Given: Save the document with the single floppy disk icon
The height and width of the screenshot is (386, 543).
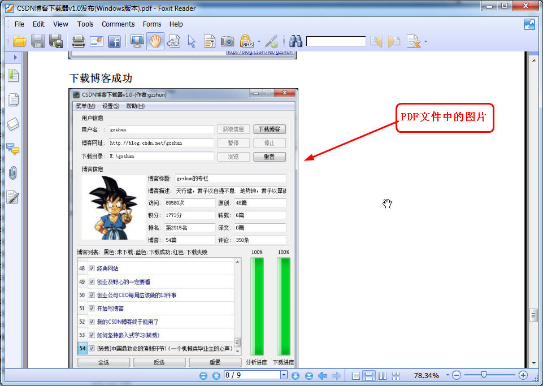Looking at the screenshot, I should [x=38, y=42].
